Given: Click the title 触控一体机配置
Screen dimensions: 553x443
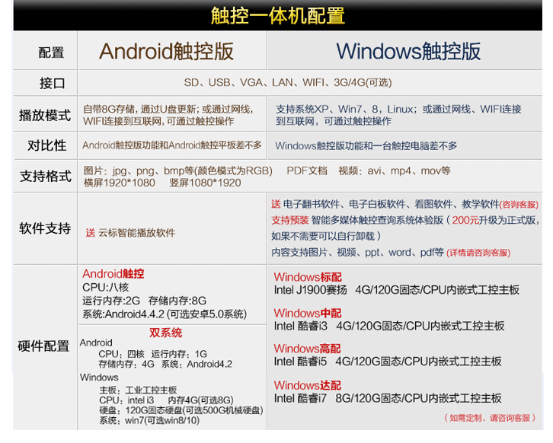Looking at the screenshot, I should 277,16.
